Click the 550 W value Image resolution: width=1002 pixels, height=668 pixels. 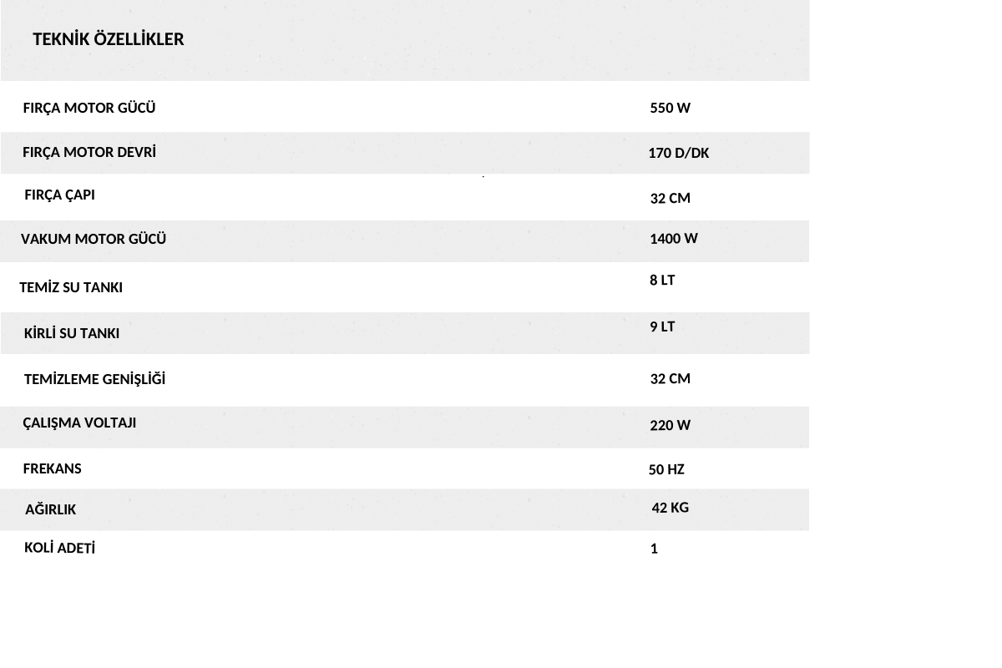click(x=671, y=108)
